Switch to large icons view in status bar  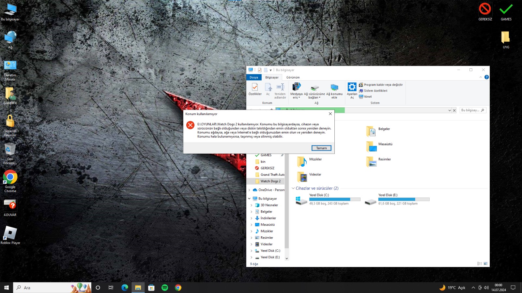point(485,264)
